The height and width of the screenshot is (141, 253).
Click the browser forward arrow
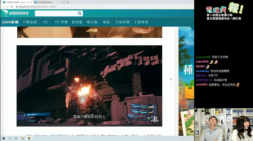tap(7, 7)
